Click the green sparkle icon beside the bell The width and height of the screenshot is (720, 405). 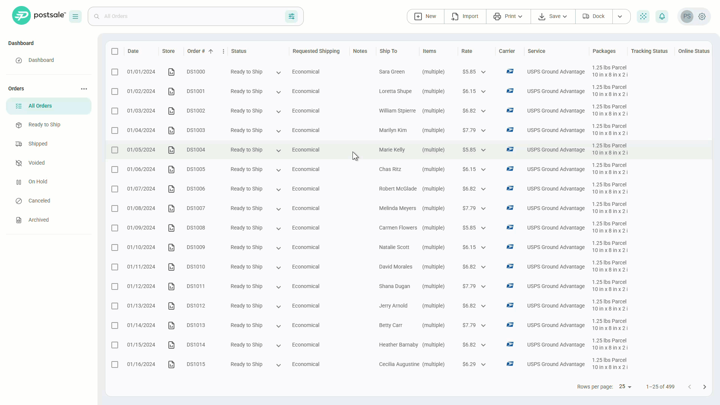pyautogui.click(x=643, y=16)
